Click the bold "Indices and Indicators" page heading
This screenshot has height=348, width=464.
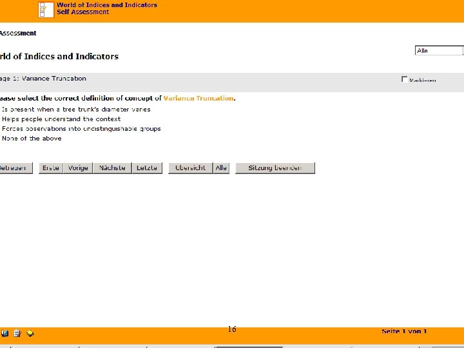click(72, 56)
